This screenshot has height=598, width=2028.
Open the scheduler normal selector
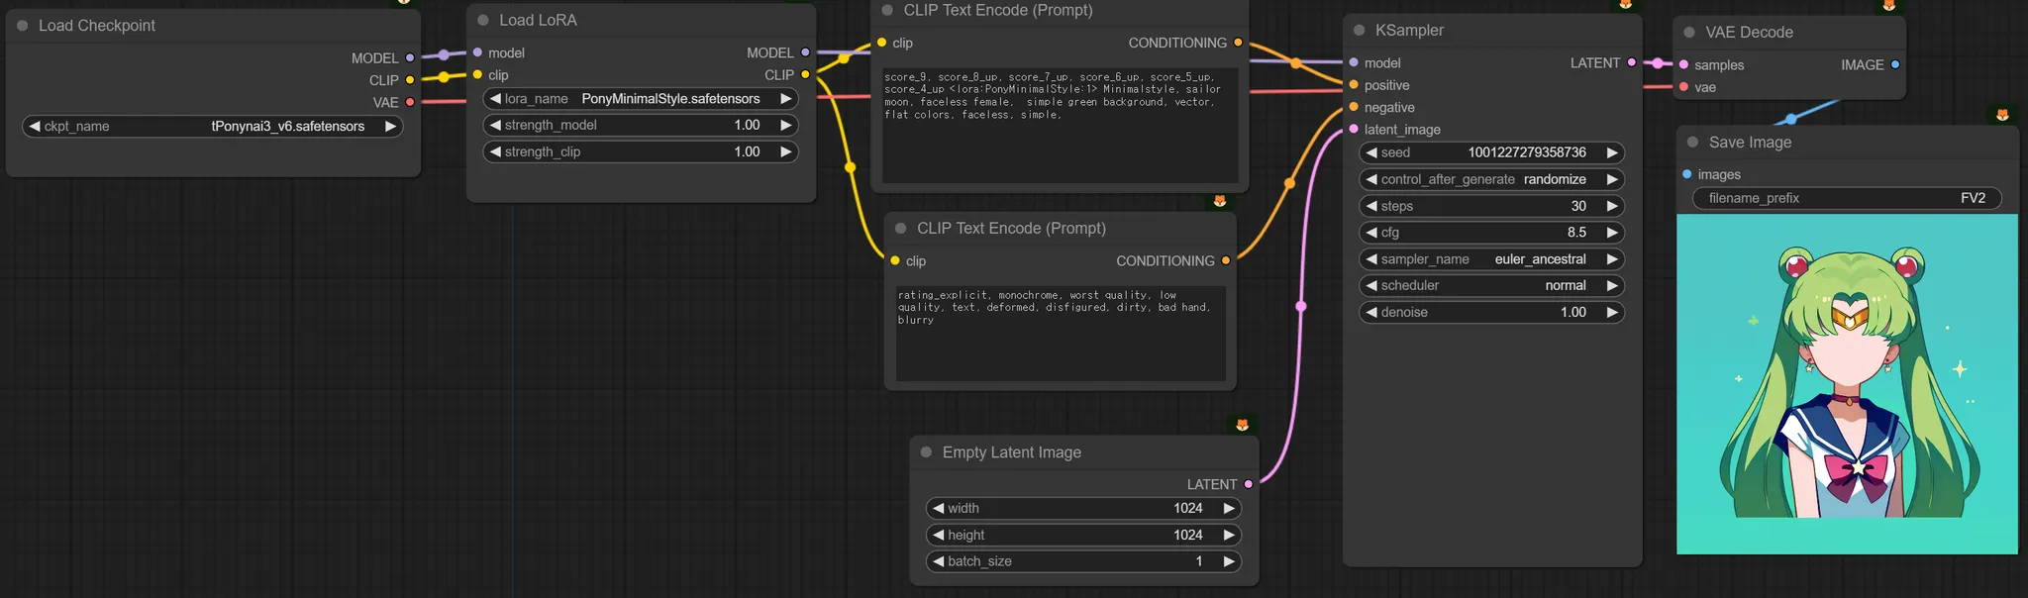(1492, 285)
